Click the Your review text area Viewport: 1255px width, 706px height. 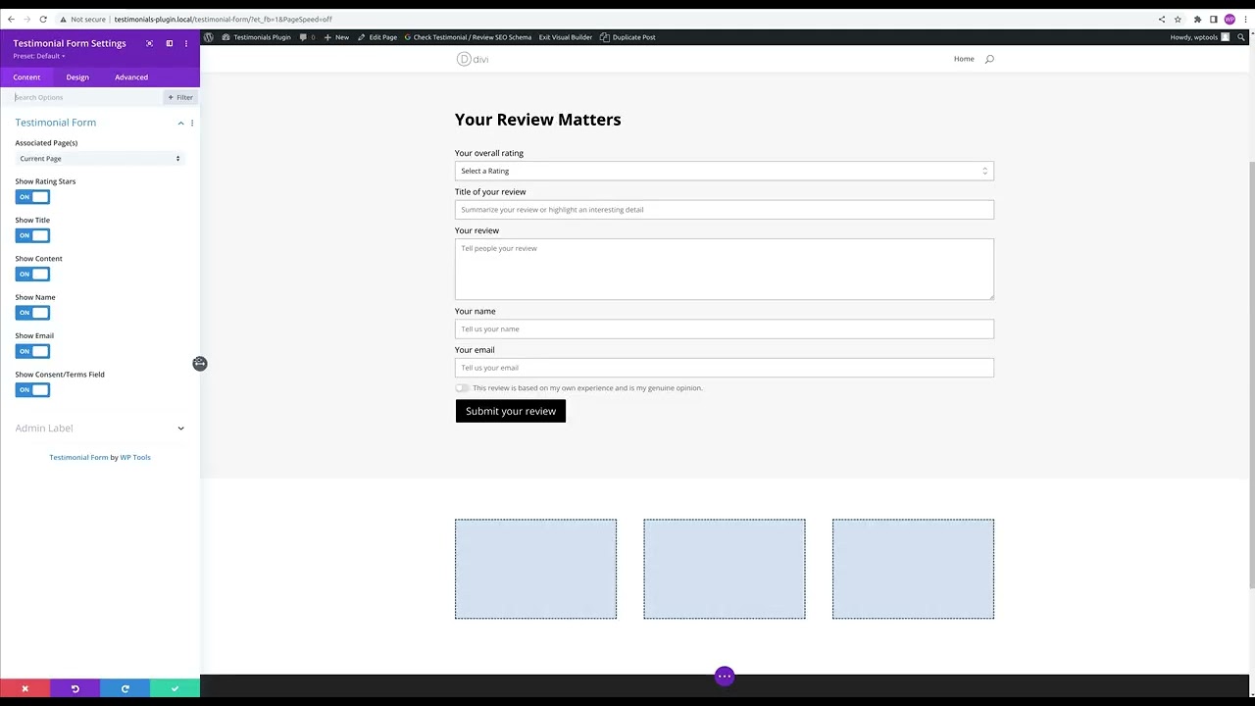coord(725,270)
